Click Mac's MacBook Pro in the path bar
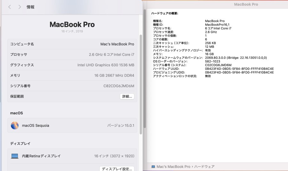 pyautogui.click(x=173, y=167)
